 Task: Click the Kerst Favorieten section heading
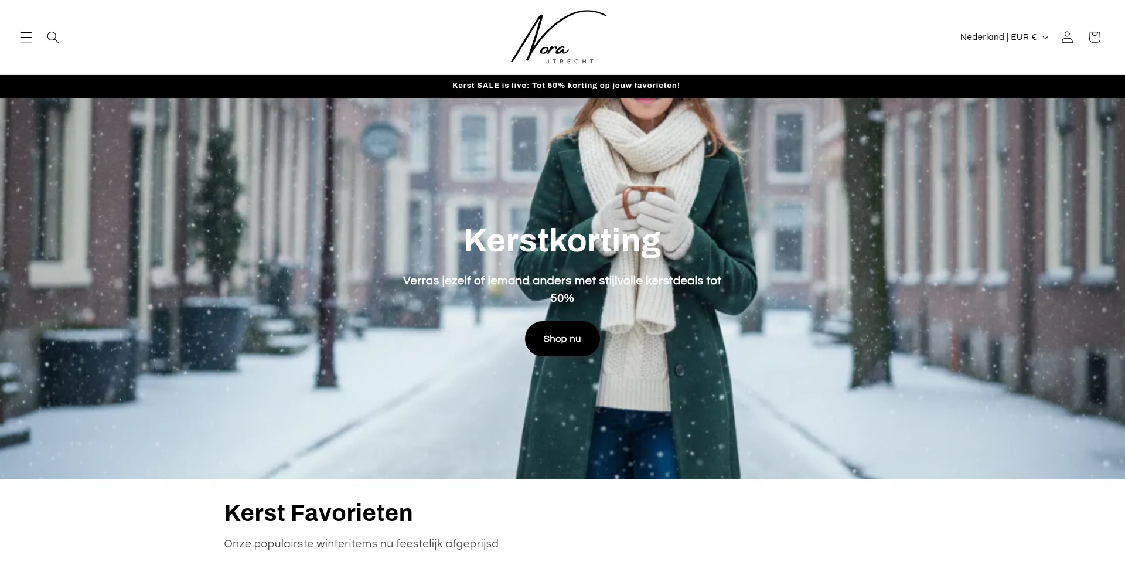[x=318, y=513]
